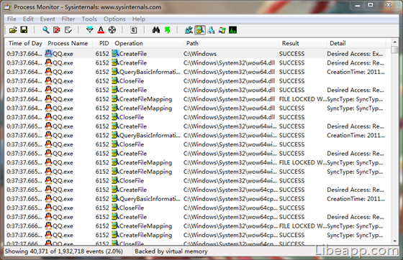Open a saved log with the Open icon
Screen dimensions: 403x260
pos(13,30)
